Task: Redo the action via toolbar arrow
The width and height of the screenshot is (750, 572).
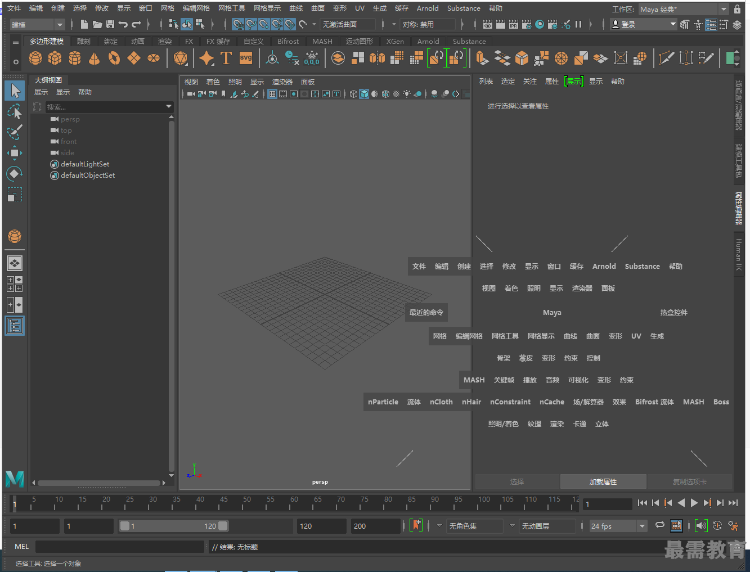Action: (136, 24)
